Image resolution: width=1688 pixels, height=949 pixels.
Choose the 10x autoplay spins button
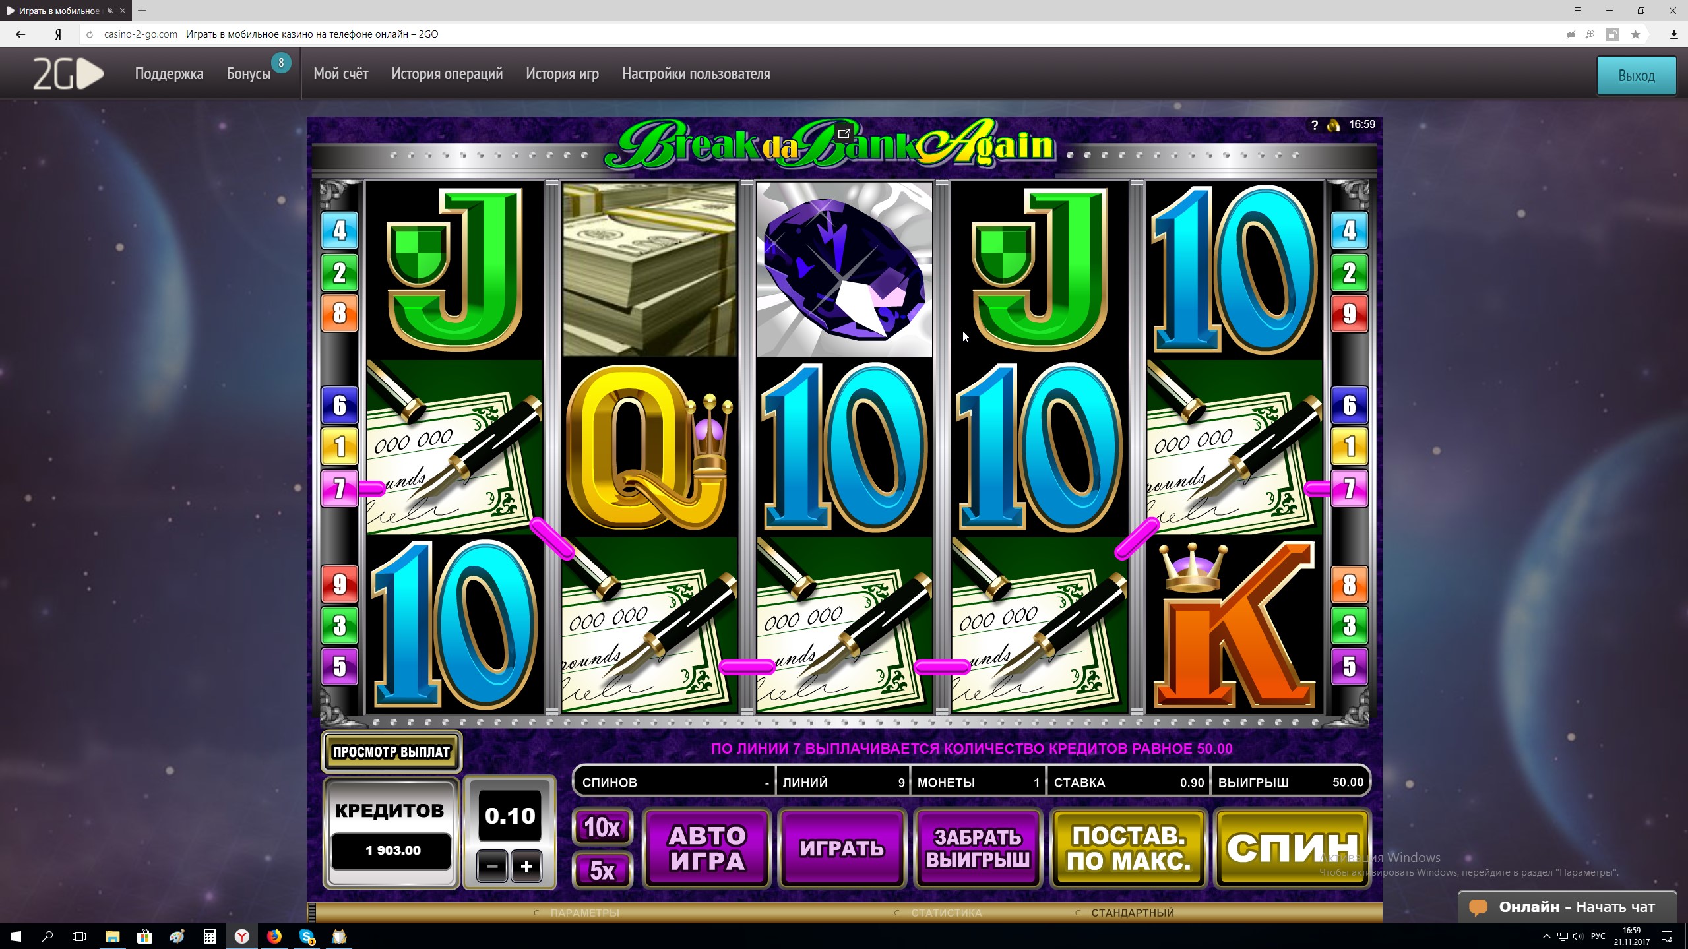coord(602,826)
